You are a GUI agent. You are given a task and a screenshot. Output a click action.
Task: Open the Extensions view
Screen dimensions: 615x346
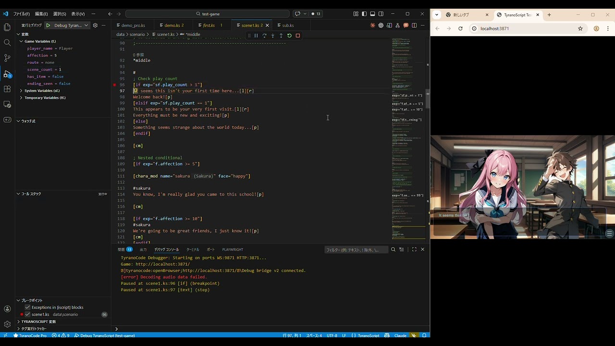click(x=7, y=89)
